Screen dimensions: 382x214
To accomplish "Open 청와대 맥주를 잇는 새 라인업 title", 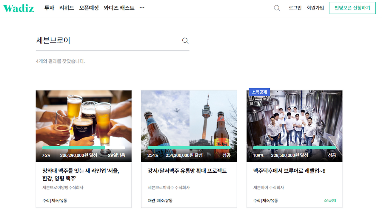I will click(81, 175).
